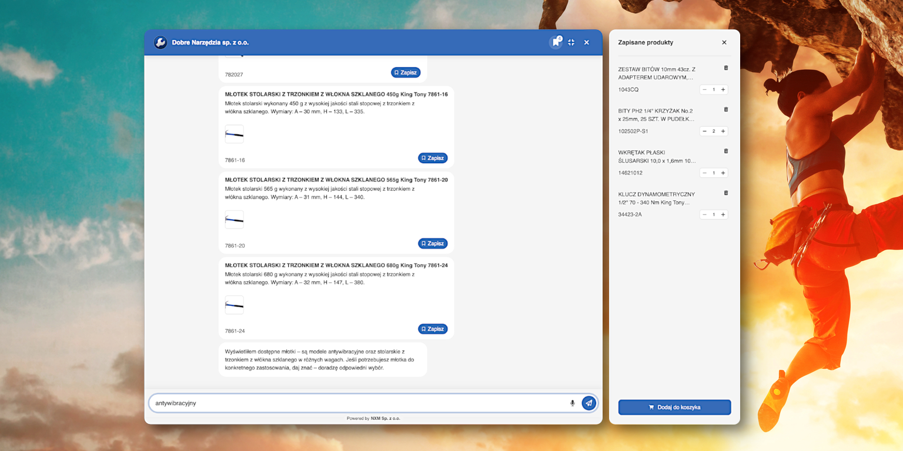This screenshot has height=451, width=903.
Task: Save the 450g King Tony 7861-16 hammer
Action: pyautogui.click(x=433, y=158)
